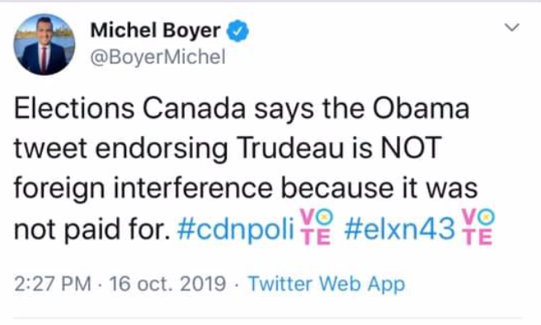This screenshot has height=325, width=541.
Task: Click the word "because" in the tweet
Action: pos(337,188)
